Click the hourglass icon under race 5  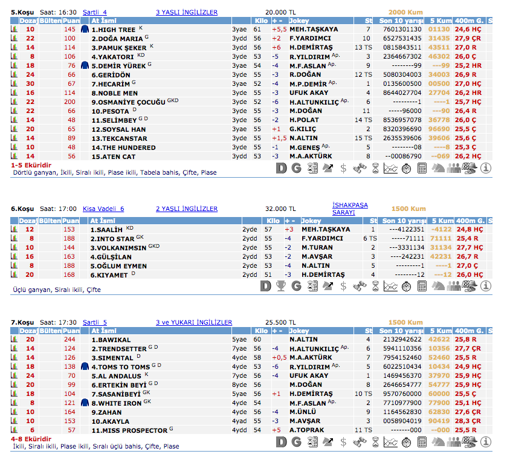click(x=375, y=168)
